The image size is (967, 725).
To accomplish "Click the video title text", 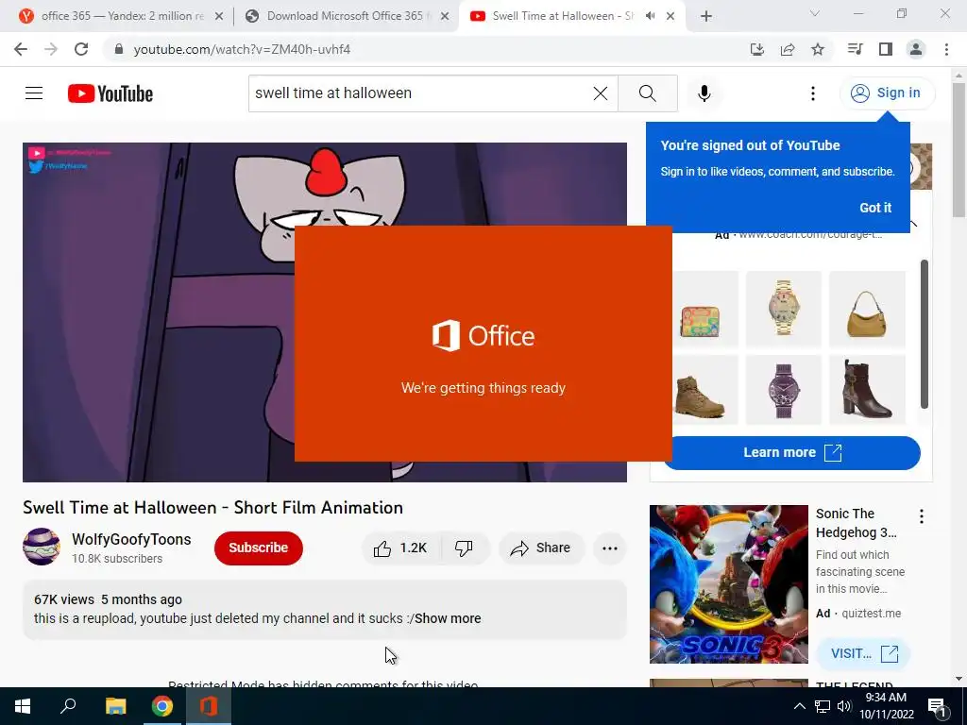I will (x=212, y=507).
